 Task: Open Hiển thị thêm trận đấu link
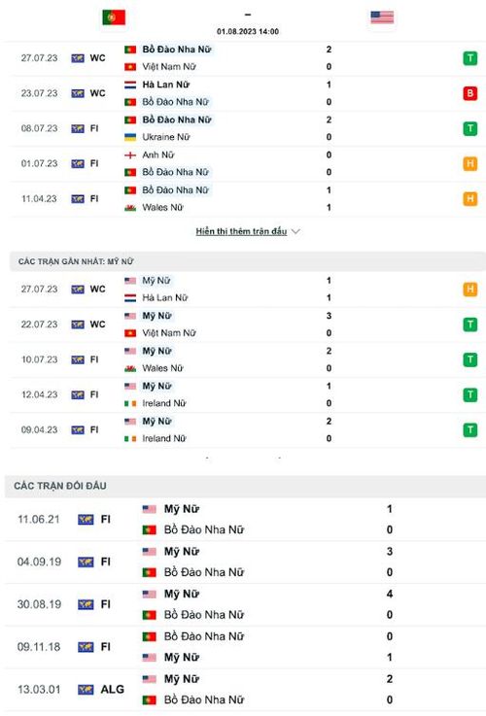pyautogui.click(x=241, y=231)
